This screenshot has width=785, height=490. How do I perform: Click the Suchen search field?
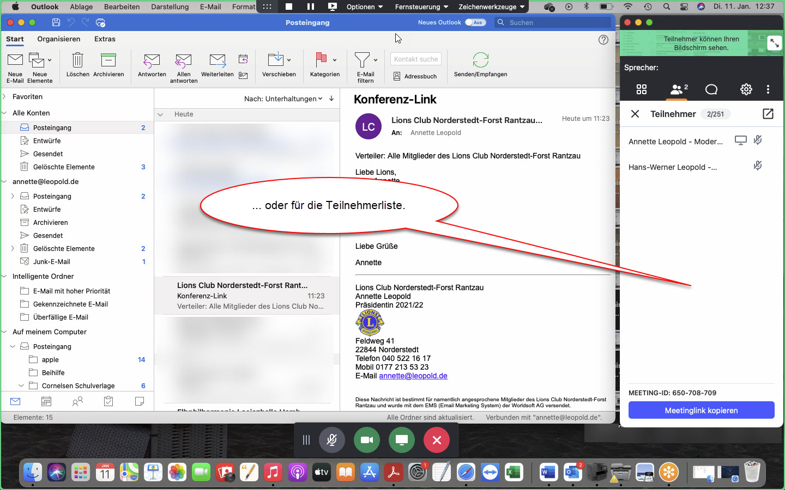pos(553,22)
